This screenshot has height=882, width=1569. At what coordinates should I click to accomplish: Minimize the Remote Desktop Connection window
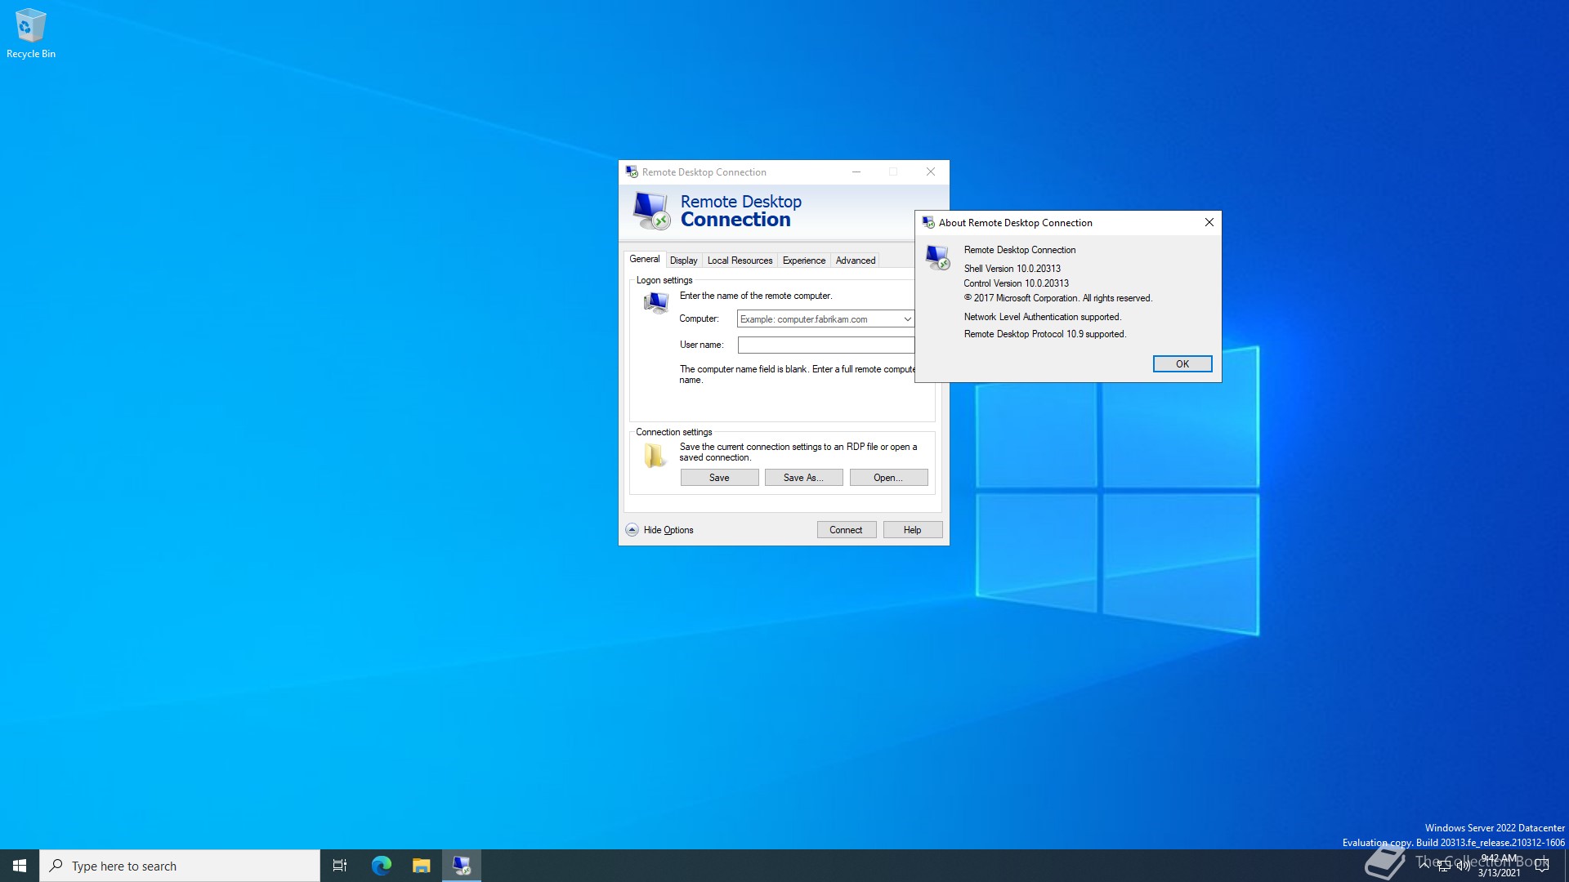(x=856, y=172)
